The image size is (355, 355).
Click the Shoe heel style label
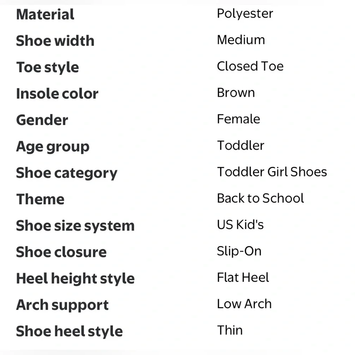pos(70,332)
